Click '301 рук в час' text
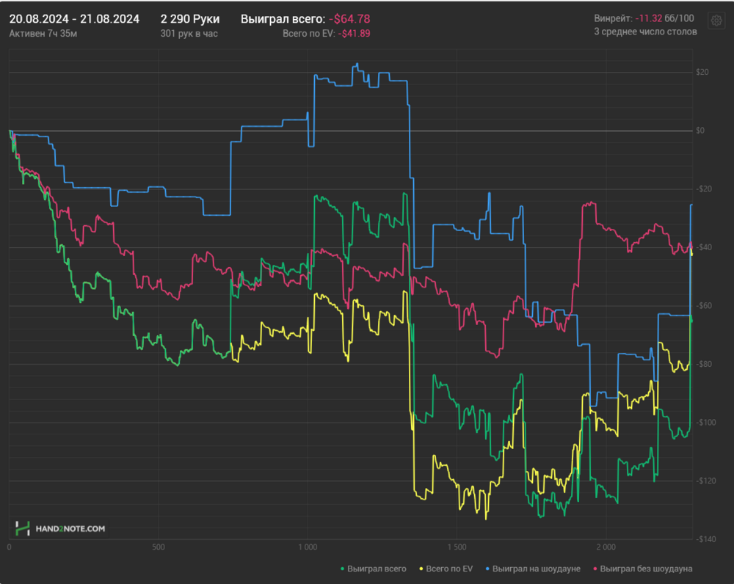The width and height of the screenshot is (734, 584). (x=189, y=34)
